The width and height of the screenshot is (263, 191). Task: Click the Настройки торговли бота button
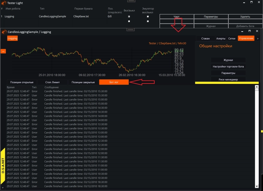(x=228, y=67)
